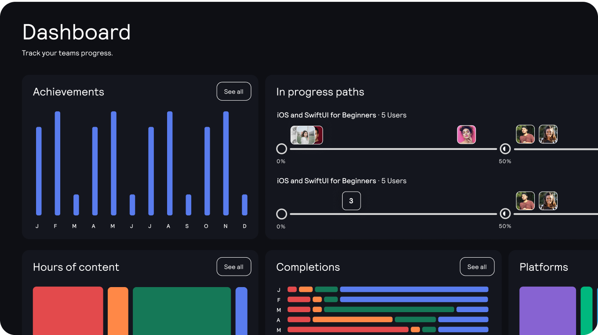Click the '3' users badge on second path
Viewport: 598px width, 335px height.
351,201
